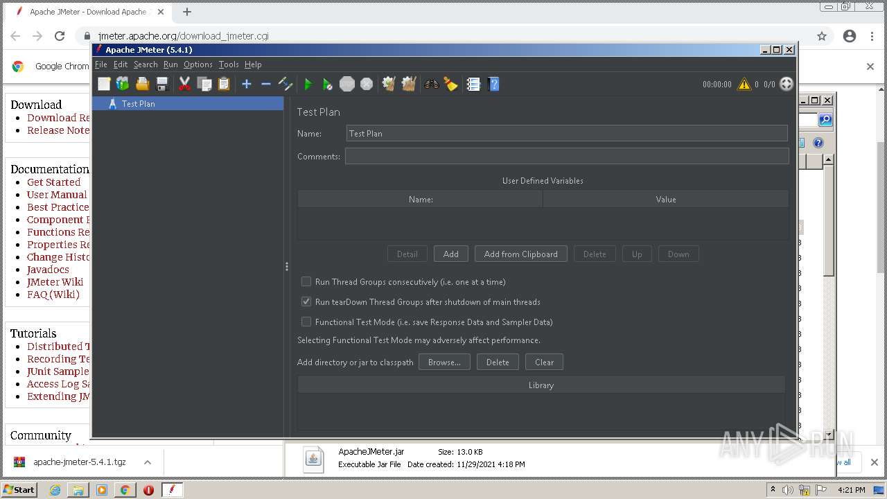Clear all results with Clear All icon

pyautogui.click(x=408, y=84)
